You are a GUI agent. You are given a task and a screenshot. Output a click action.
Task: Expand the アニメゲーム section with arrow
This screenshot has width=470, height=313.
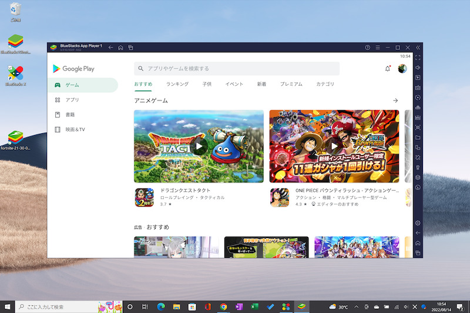click(395, 101)
